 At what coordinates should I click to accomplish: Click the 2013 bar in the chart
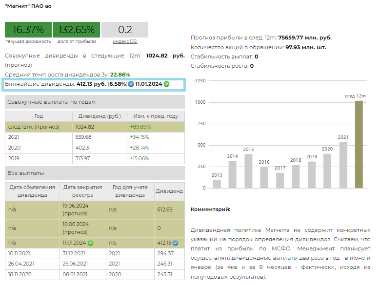pos(217,184)
